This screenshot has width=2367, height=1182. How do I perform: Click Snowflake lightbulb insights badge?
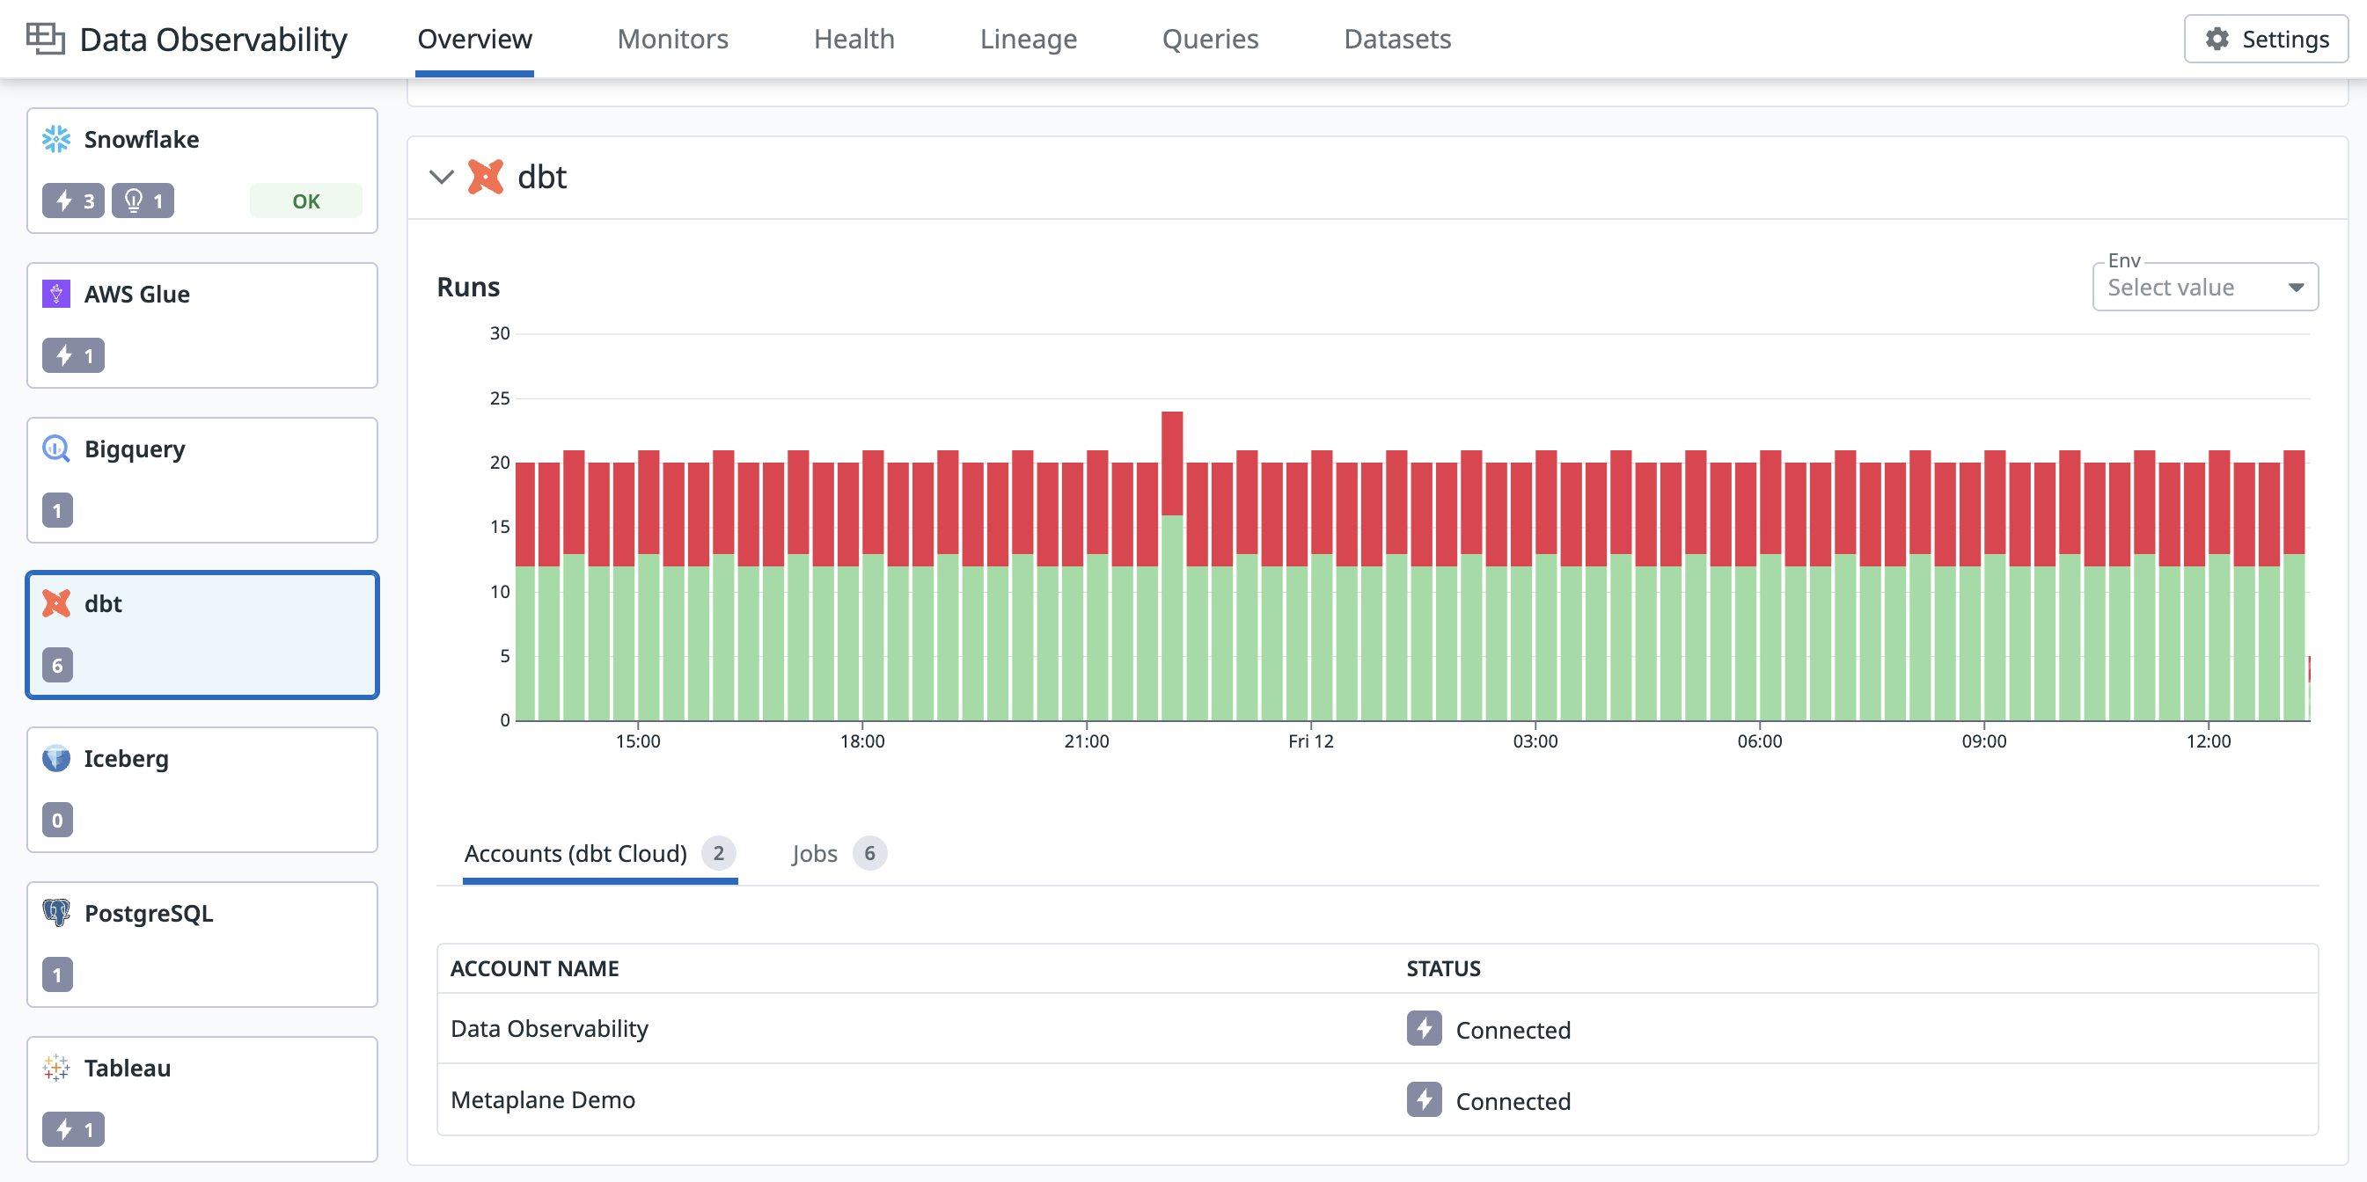143,201
